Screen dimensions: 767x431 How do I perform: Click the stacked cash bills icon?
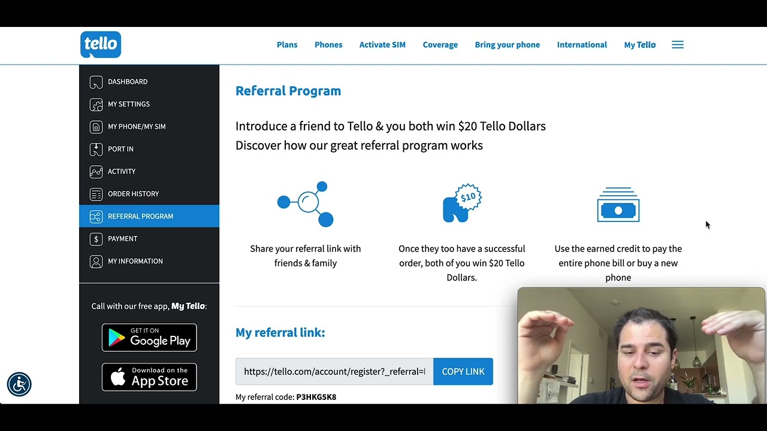click(618, 205)
